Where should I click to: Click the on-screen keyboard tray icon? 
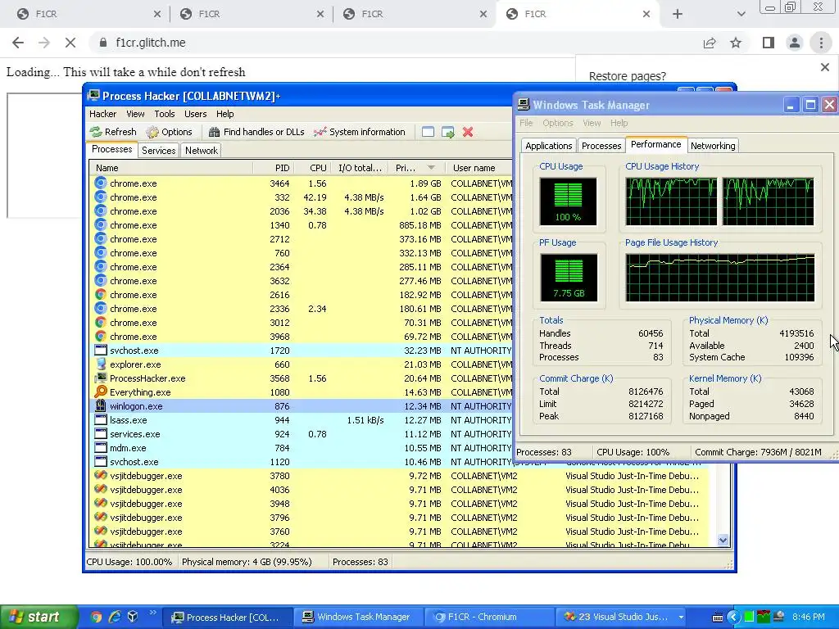(718, 618)
